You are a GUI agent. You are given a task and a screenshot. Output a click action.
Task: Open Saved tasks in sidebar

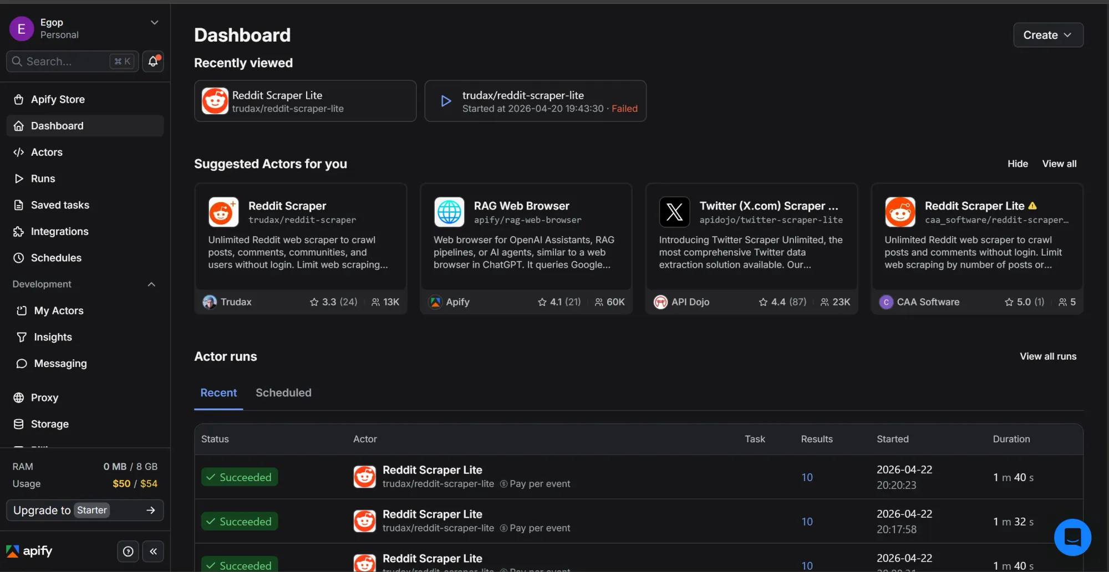click(x=85, y=205)
